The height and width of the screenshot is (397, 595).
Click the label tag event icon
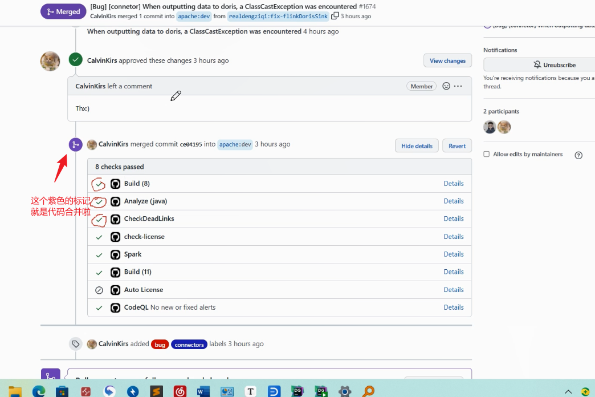point(75,344)
